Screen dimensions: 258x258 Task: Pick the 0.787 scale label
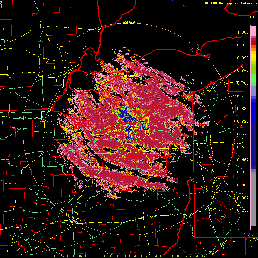[x=243, y=83]
